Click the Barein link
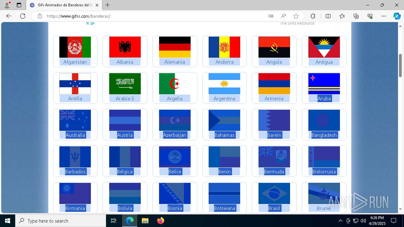 coord(274,135)
